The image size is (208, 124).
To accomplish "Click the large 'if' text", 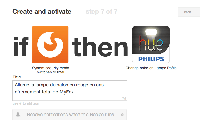I will pyautogui.click(x=21, y=47).
